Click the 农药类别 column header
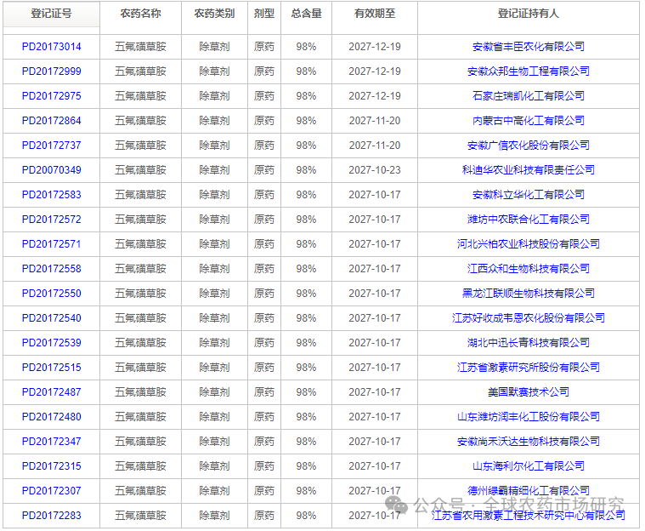 click(x=214, y=14)
